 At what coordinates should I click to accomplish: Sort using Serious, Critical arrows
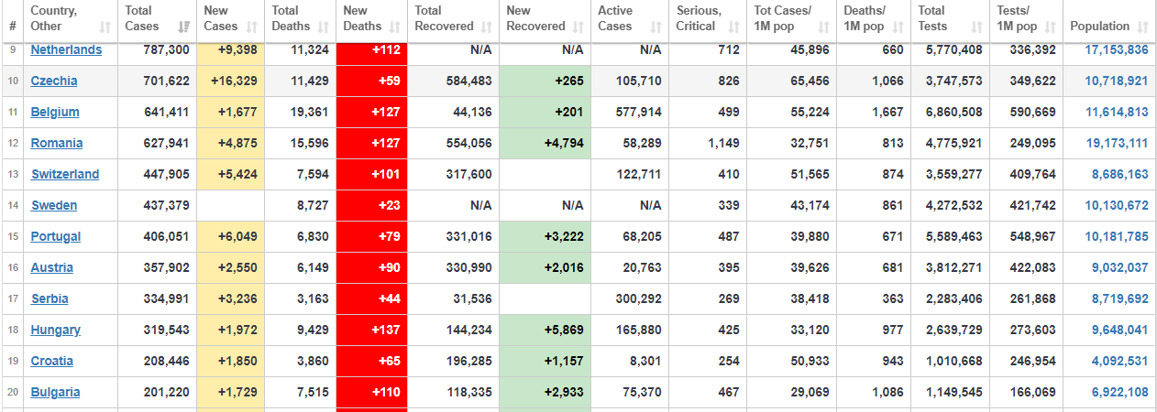tap(734, 27)
